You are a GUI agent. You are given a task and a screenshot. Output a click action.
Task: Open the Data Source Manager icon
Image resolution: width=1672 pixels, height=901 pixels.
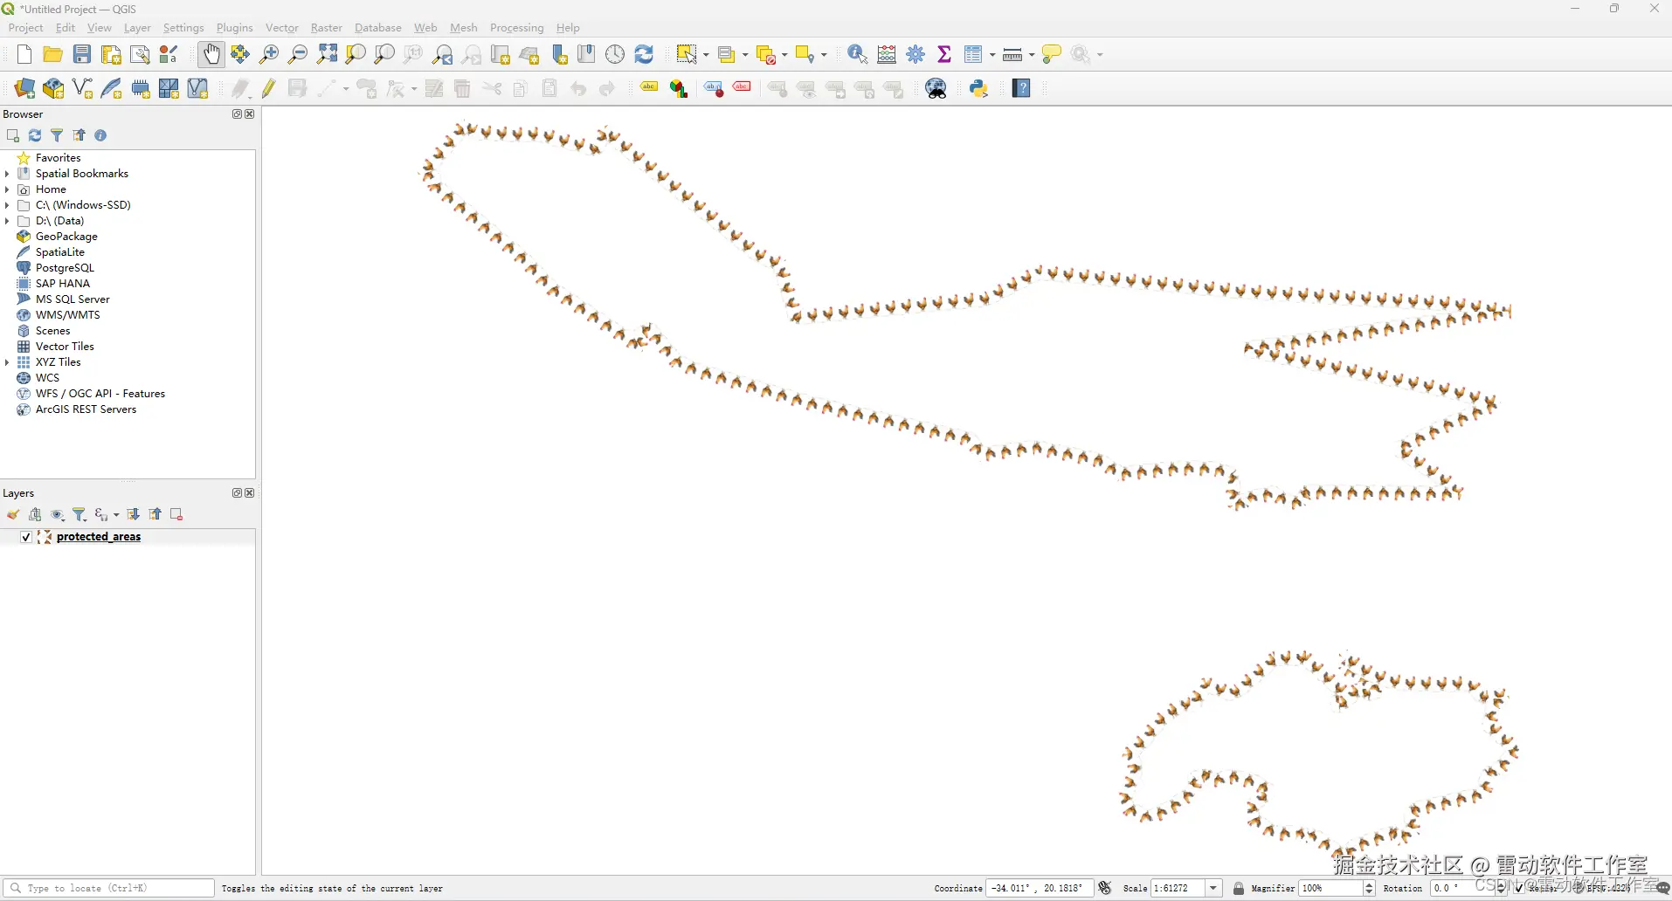point(24,88)
